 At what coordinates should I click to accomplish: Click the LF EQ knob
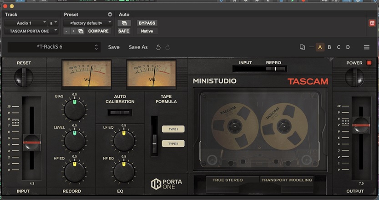[124, 141]
